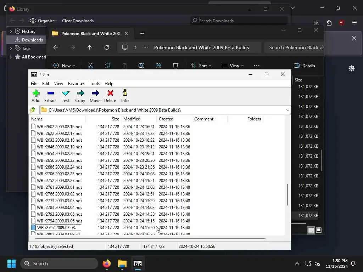Click Clear Downloads in Library window
Viewport: 363px width, 272px height.
coord(78,21)
